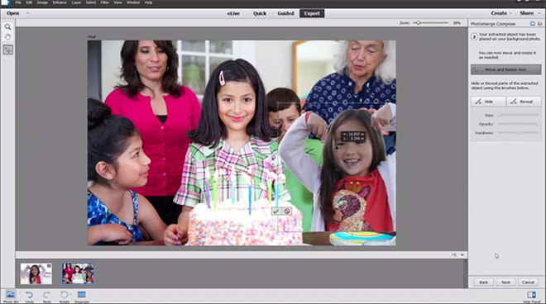Redo the last undone action

pyautogui.click(x=46, y=297)
